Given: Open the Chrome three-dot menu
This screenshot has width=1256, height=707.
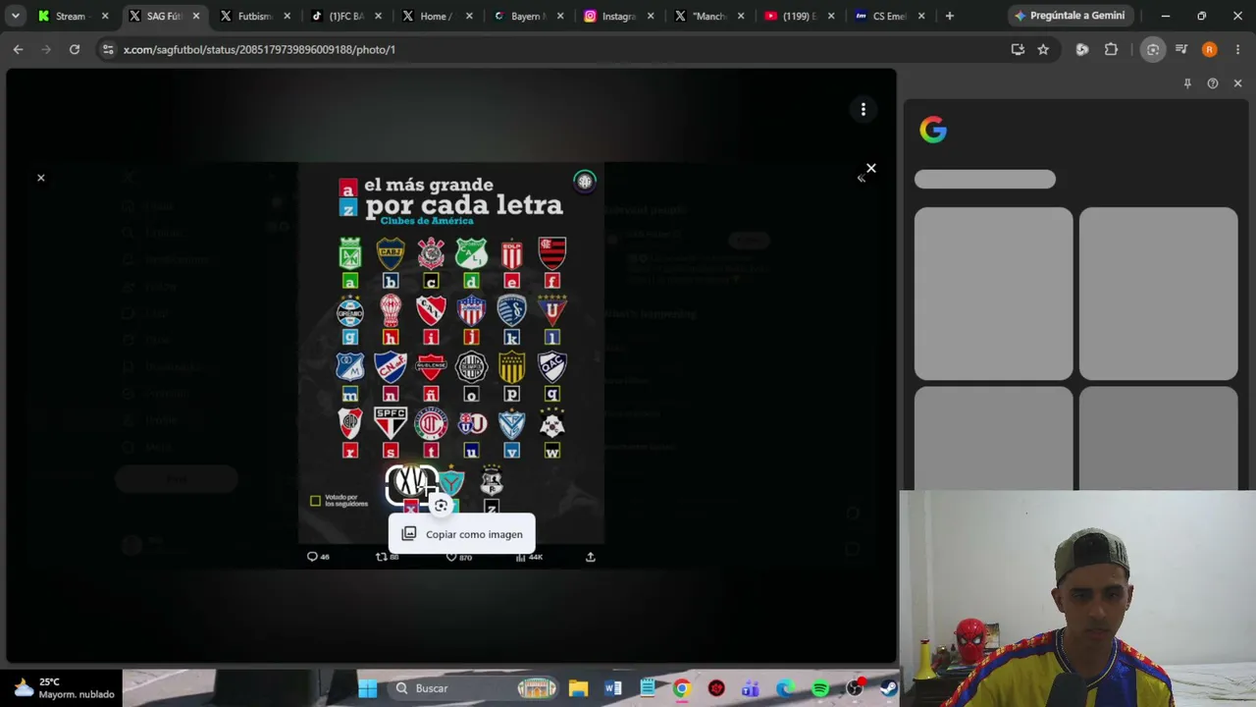Looking at the screenshot, I should 1237,49.
